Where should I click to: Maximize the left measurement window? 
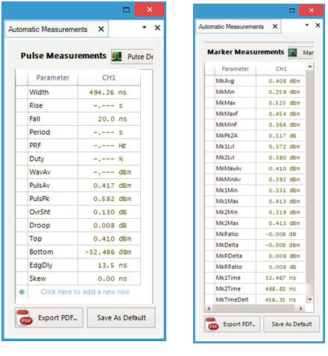(127, 10)
